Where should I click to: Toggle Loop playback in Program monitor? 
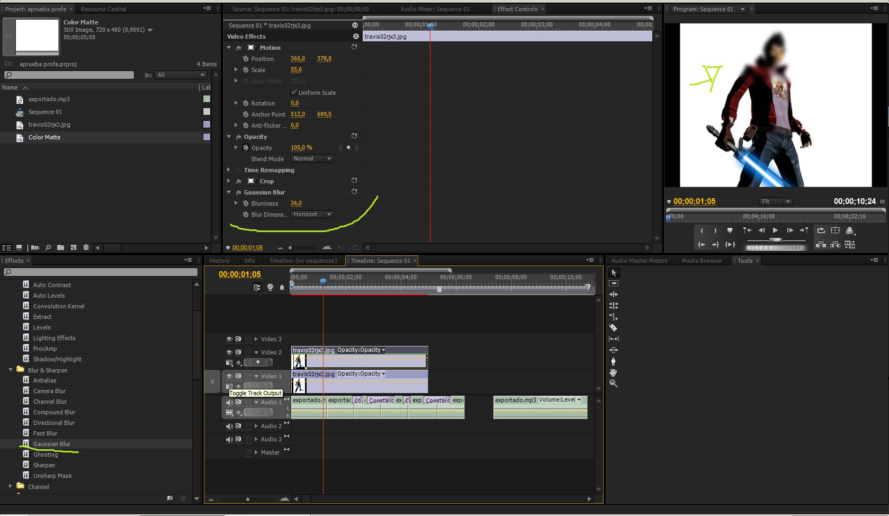tap(821, 230)
